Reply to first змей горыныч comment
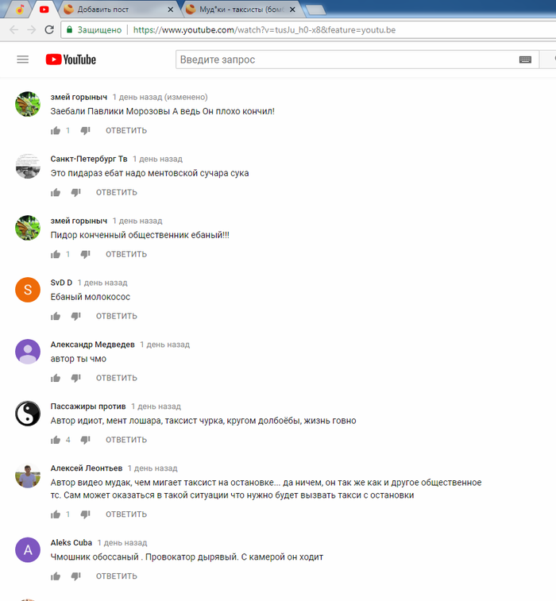Screen dimensions: 556x601 (x=126, y=131)
